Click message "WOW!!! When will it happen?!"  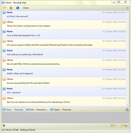point(20,73)
